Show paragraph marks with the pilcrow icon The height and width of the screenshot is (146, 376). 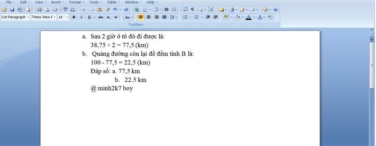click(192, 10)
